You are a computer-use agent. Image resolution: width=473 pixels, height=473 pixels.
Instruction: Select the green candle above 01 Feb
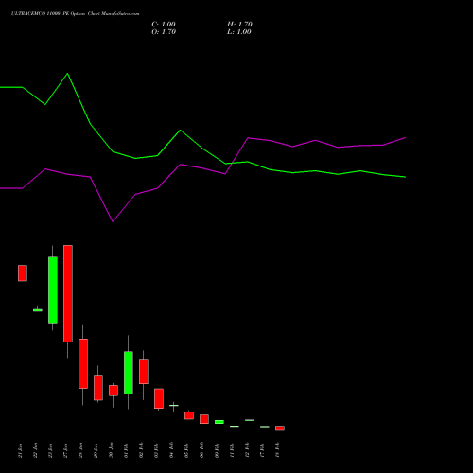(x=129, y=373)
